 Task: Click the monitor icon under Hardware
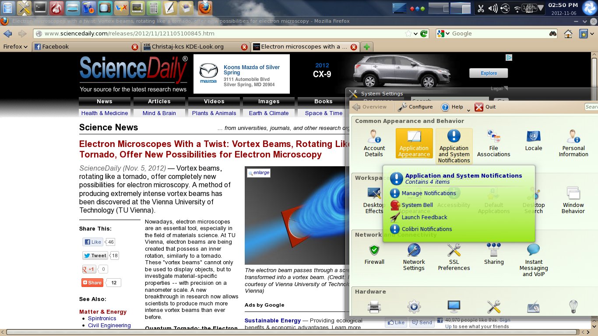[454, 307]
